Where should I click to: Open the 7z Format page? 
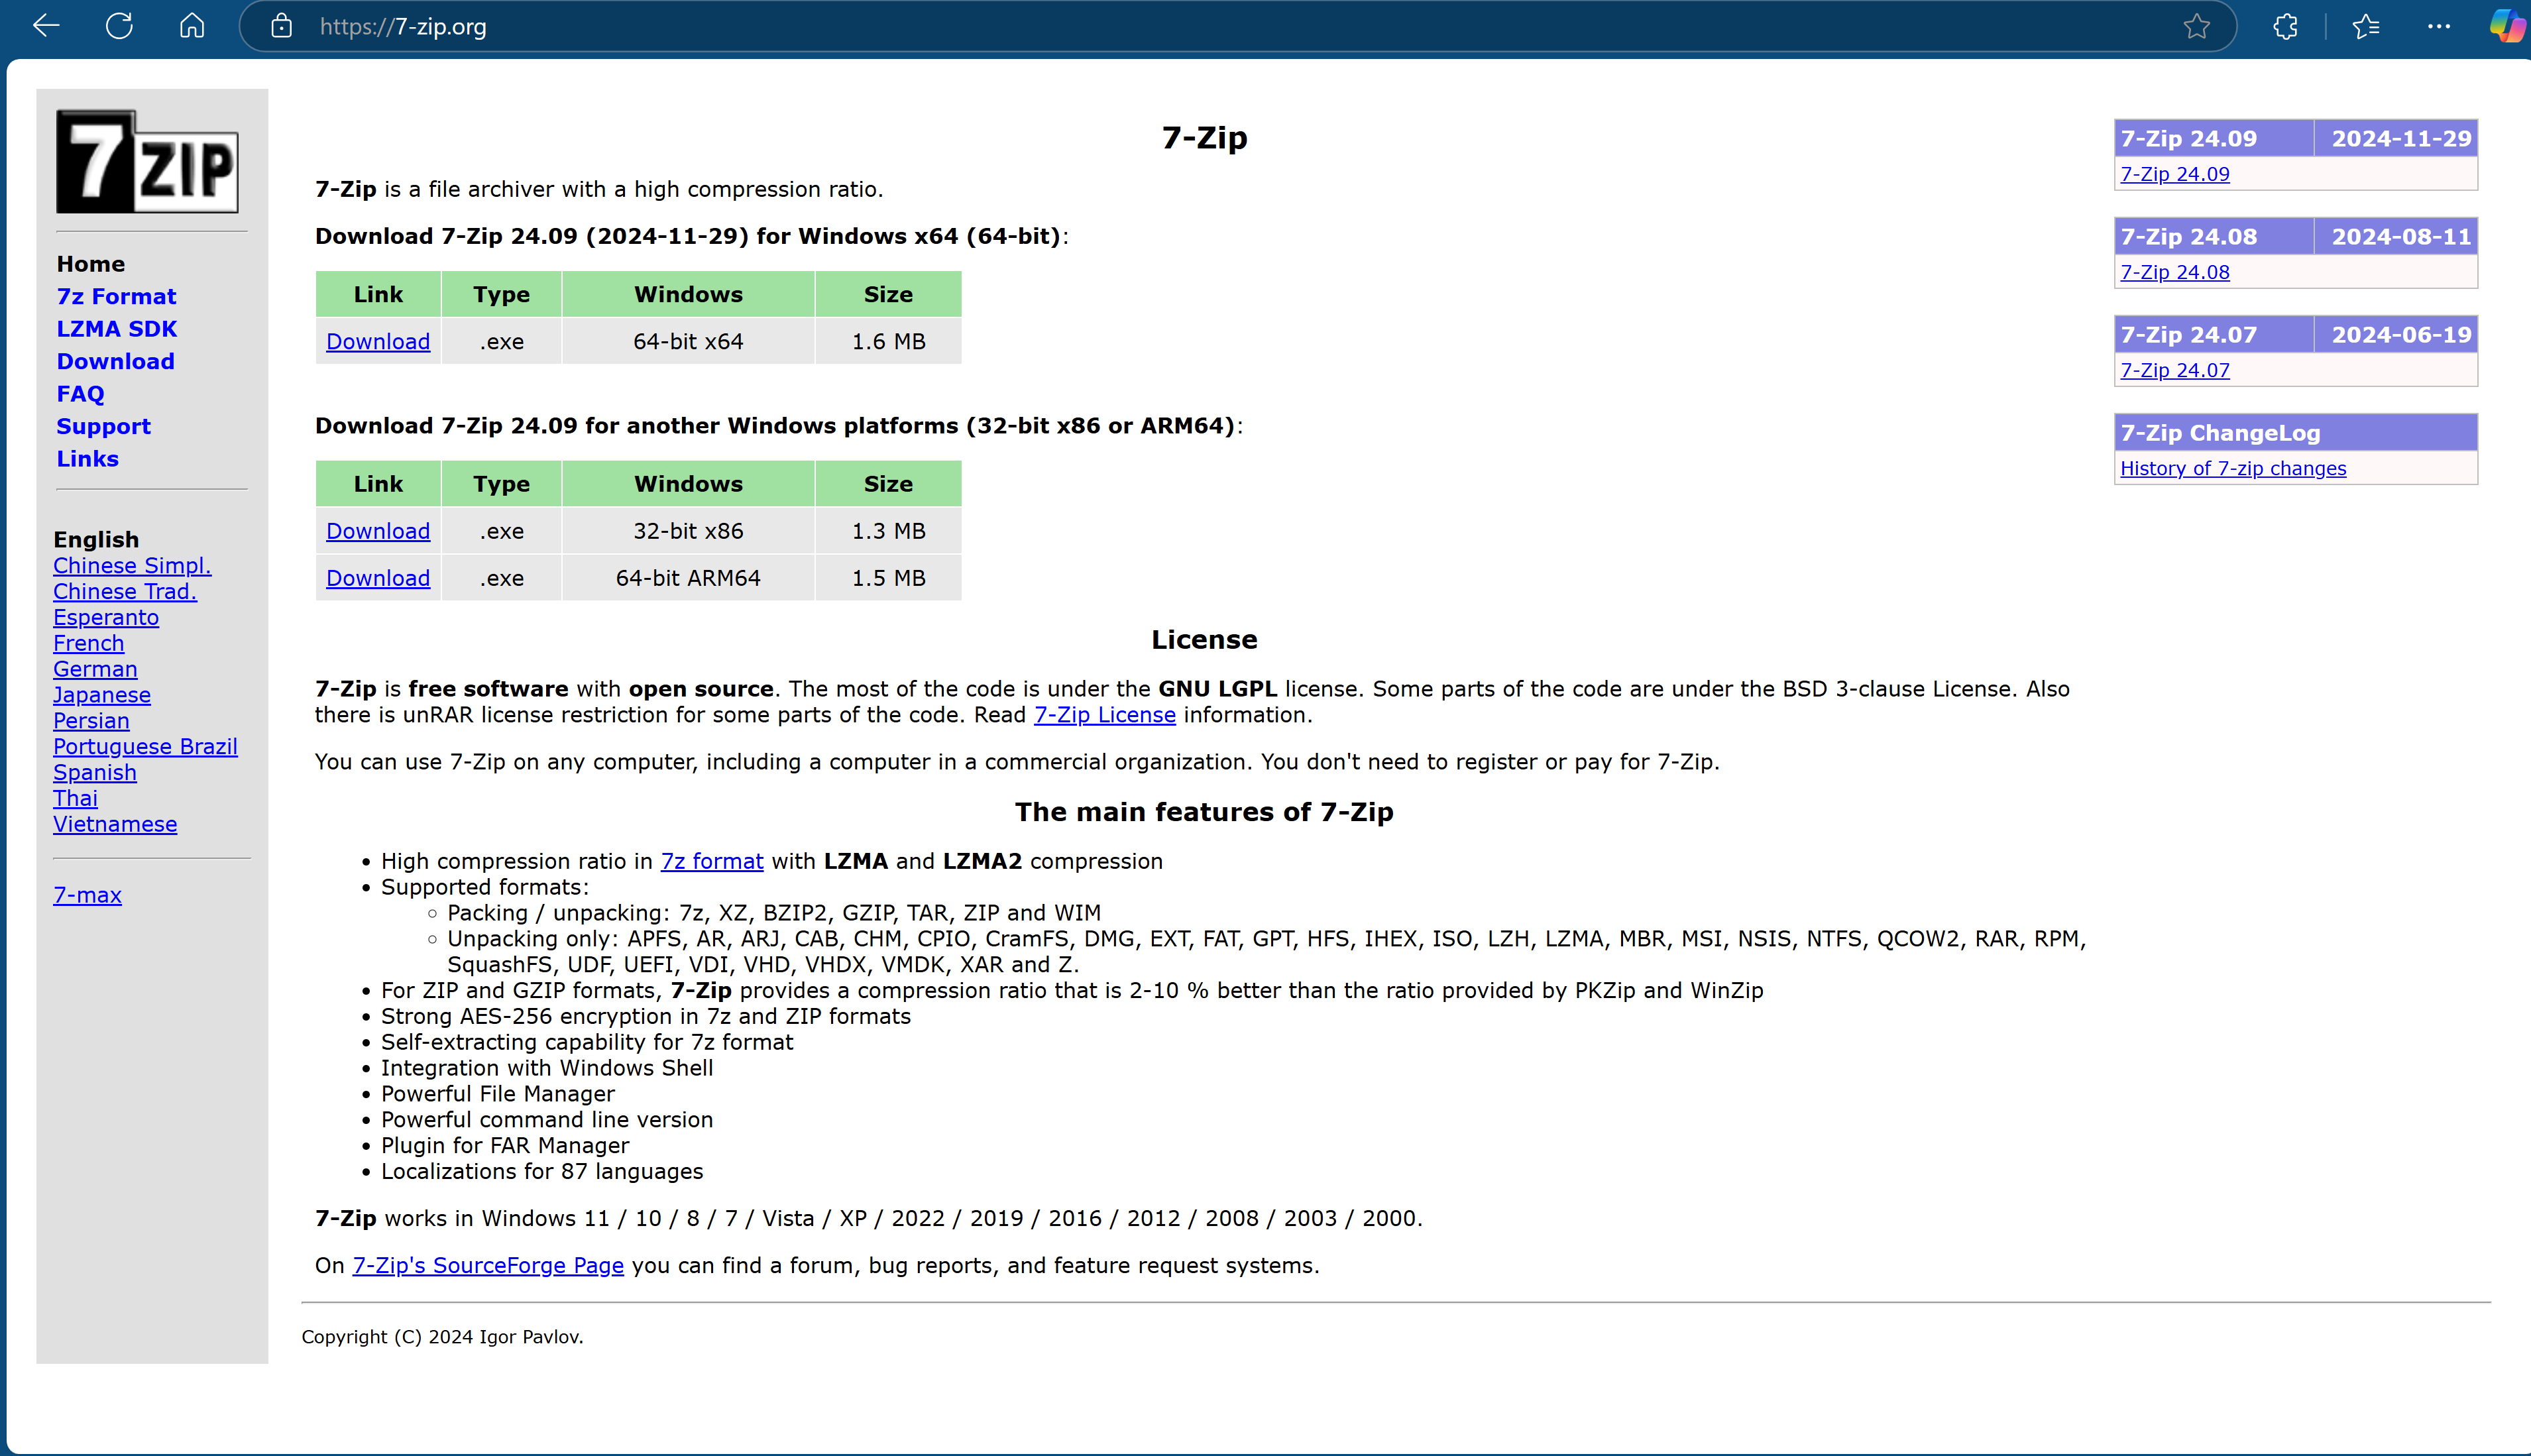[116, 296]
